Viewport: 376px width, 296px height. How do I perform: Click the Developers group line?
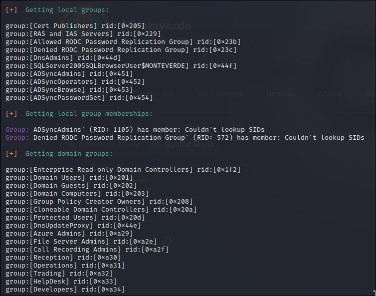point(65,290)
